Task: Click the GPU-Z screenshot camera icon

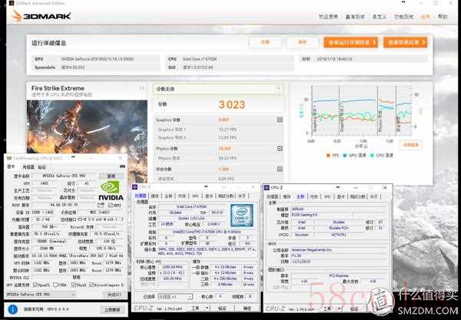Action: [122, 167]
